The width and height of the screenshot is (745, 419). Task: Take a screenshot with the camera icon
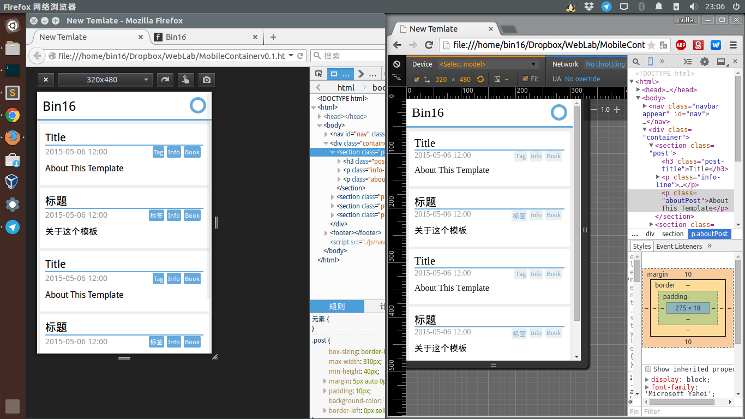point(206,80)
